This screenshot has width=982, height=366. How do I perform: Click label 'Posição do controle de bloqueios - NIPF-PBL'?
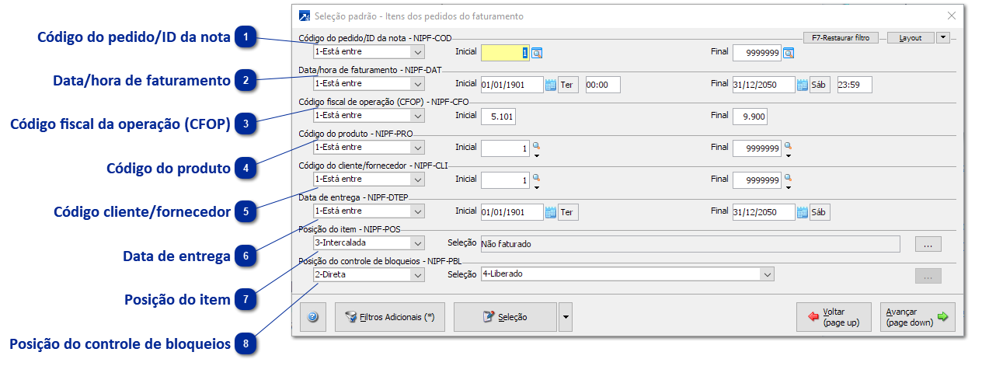tap(380, 261)
